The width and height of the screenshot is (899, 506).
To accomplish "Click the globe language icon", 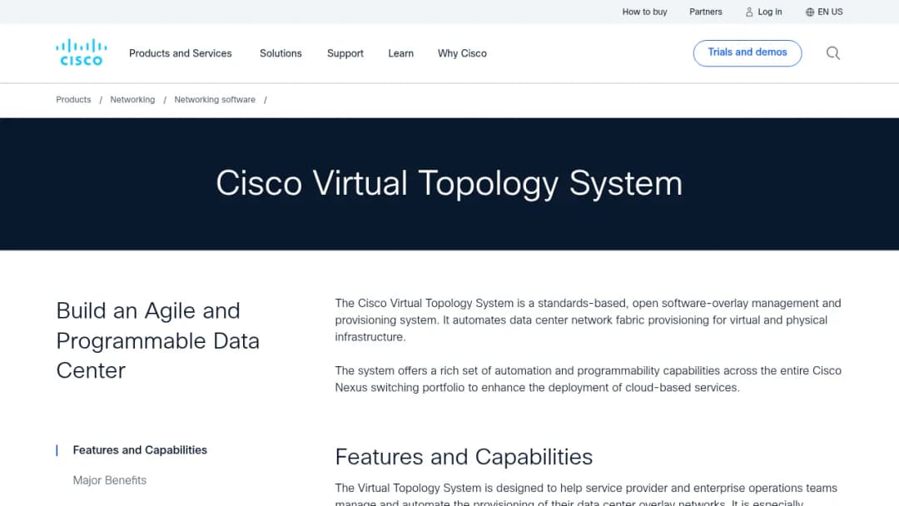I will tap(810, 12).
